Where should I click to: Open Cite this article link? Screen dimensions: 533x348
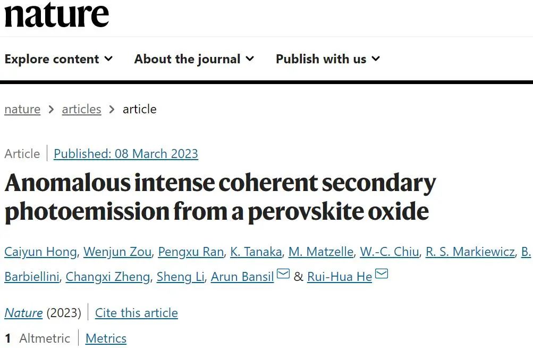point(137,312)
